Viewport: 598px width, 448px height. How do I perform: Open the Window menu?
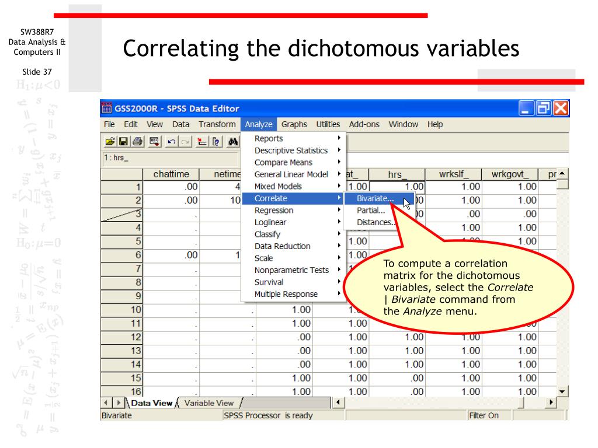[x=404, y=124]
